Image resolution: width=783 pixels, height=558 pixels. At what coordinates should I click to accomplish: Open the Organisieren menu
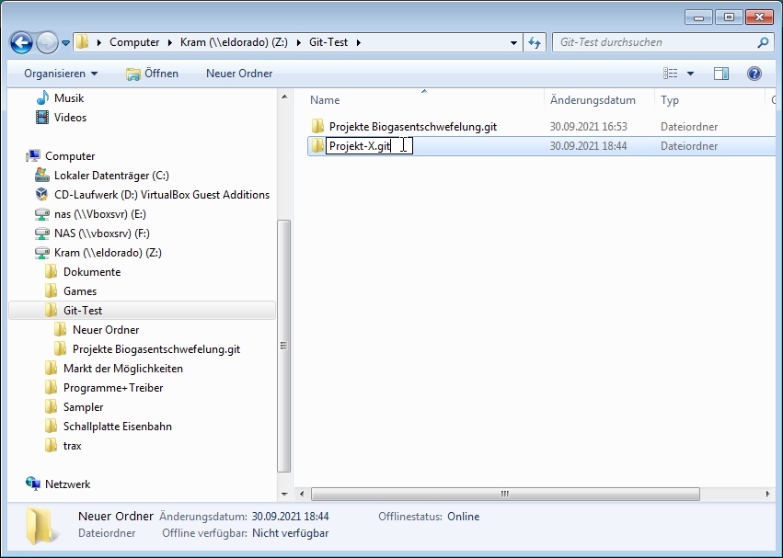pyautogui.click(x=61, y=74)
